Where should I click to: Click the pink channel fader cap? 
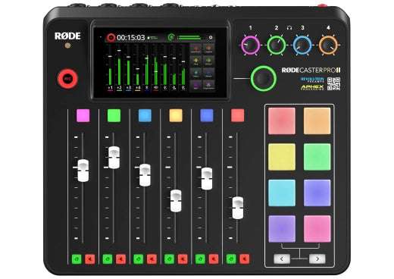(x=83, y=171)
